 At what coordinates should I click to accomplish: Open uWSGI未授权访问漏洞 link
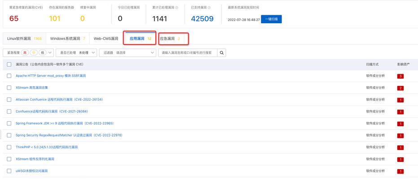pyautogui.click(x=32, y=171)
